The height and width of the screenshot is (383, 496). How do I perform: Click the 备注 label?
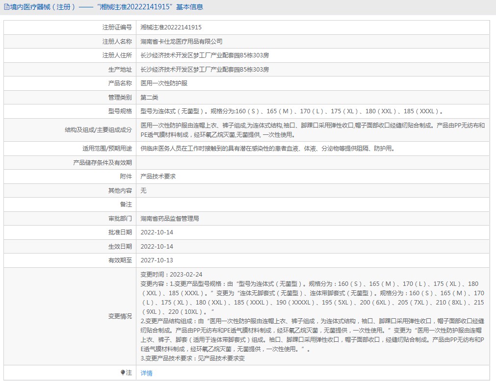coord(126,204)
